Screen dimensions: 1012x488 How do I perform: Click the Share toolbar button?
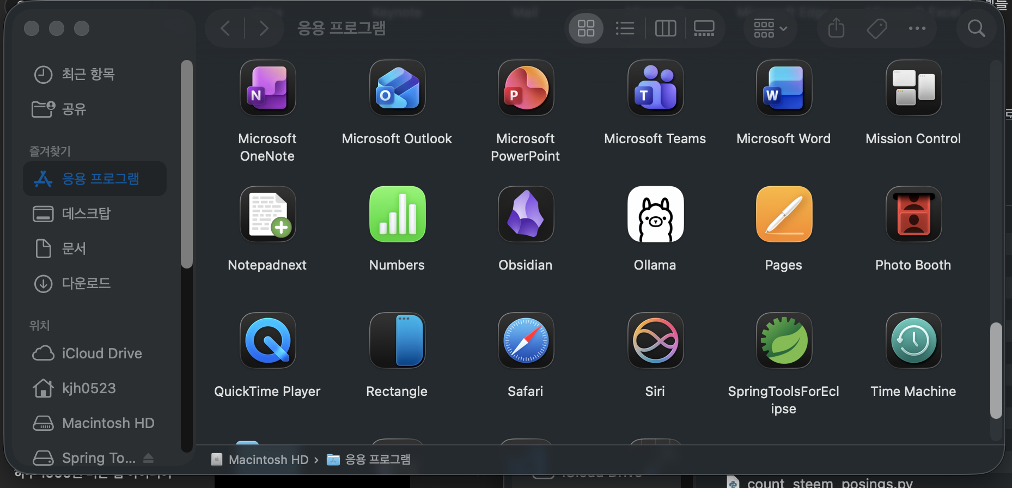[x=836, y=28]
